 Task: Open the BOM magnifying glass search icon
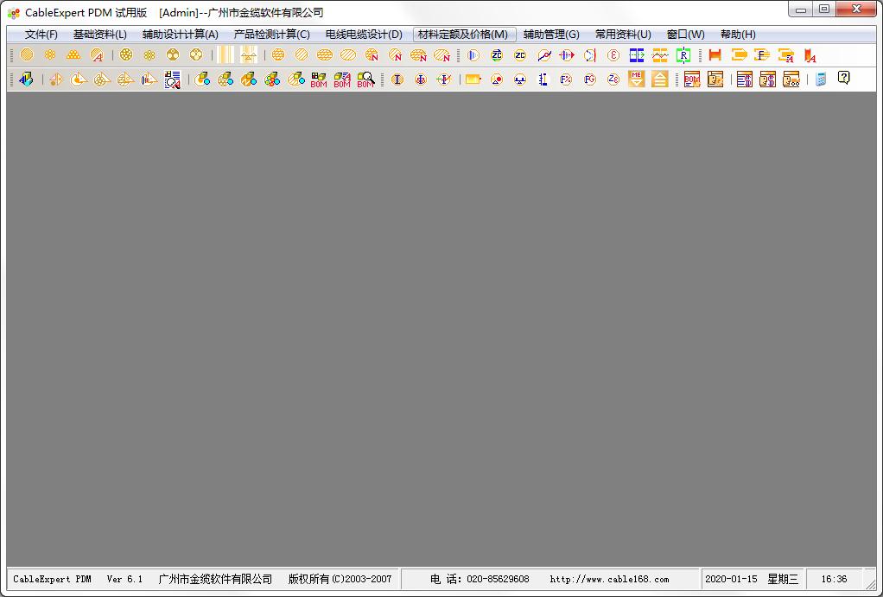point(365,79)
